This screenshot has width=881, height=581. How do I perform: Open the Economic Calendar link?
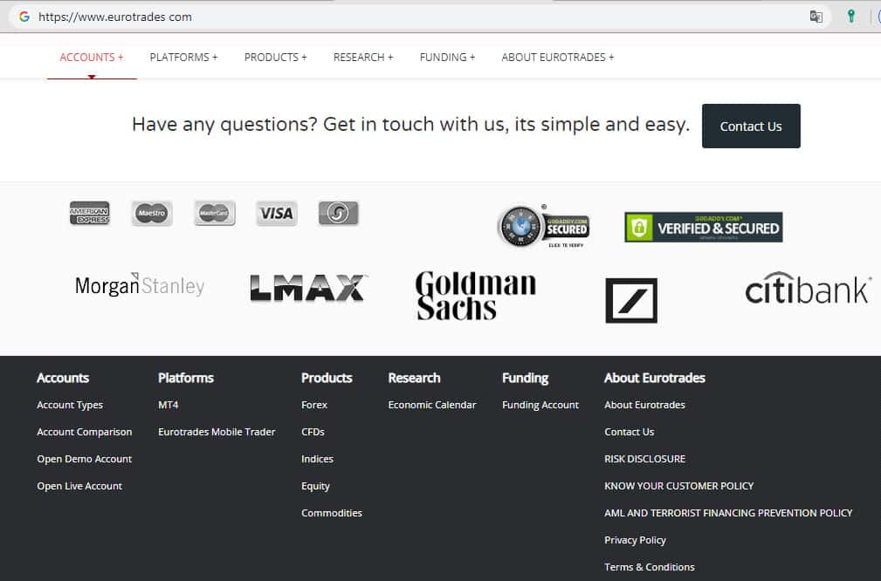(x=432, y=405)
